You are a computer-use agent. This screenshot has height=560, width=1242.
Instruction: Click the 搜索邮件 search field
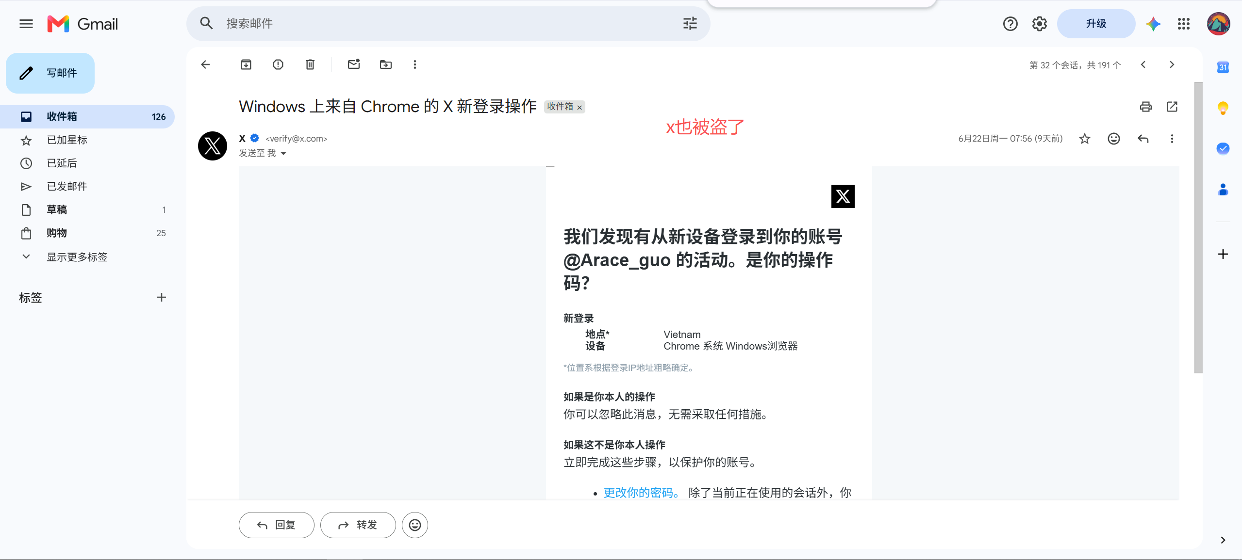[449, 23]
